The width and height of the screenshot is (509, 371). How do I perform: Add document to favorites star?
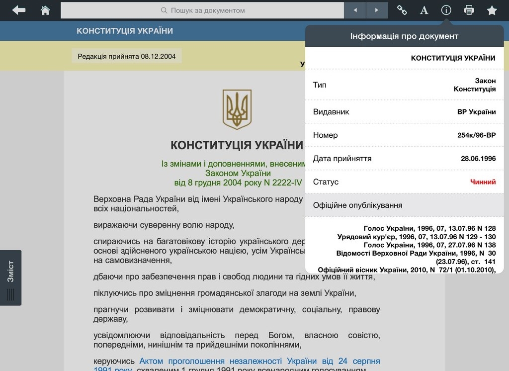(x=492, y=10)
